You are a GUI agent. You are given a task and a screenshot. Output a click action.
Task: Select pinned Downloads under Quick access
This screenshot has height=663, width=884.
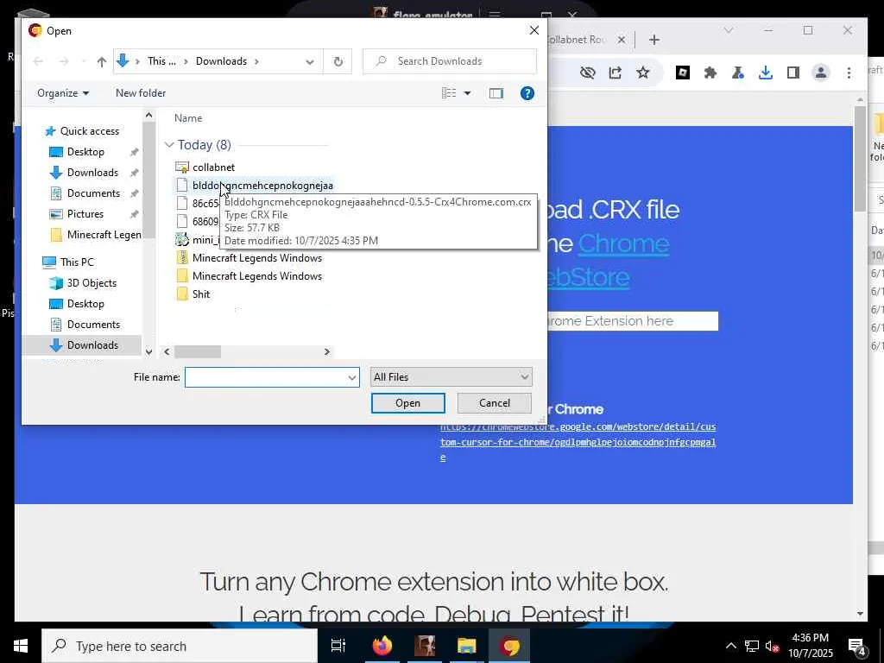[x=92, y=173]
